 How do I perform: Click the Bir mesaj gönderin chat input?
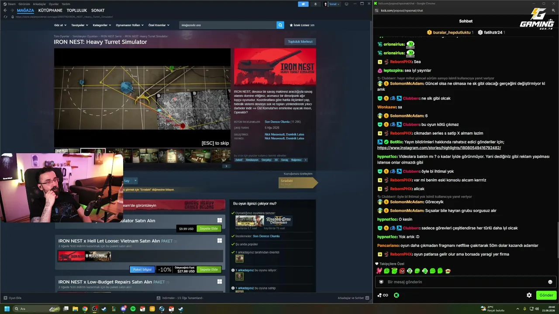click(x=465, y=282)
